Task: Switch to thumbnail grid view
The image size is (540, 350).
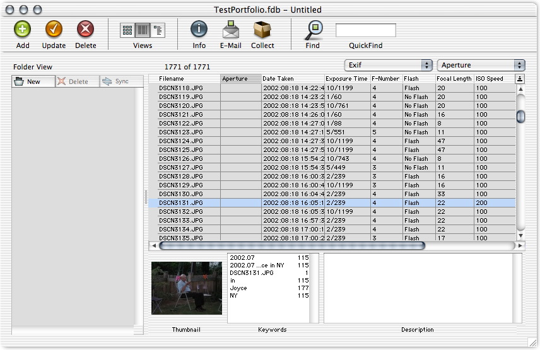Action: coord(127,30)
